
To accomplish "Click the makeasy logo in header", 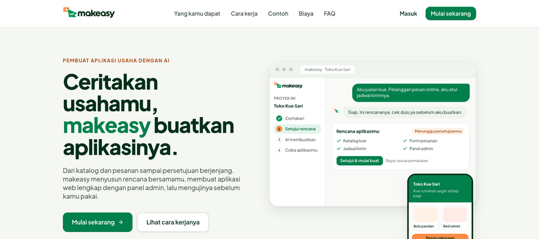I will 89,13.
